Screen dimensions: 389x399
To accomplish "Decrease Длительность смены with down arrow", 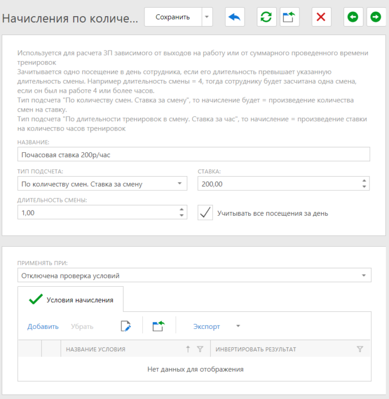I will (182, 216).
